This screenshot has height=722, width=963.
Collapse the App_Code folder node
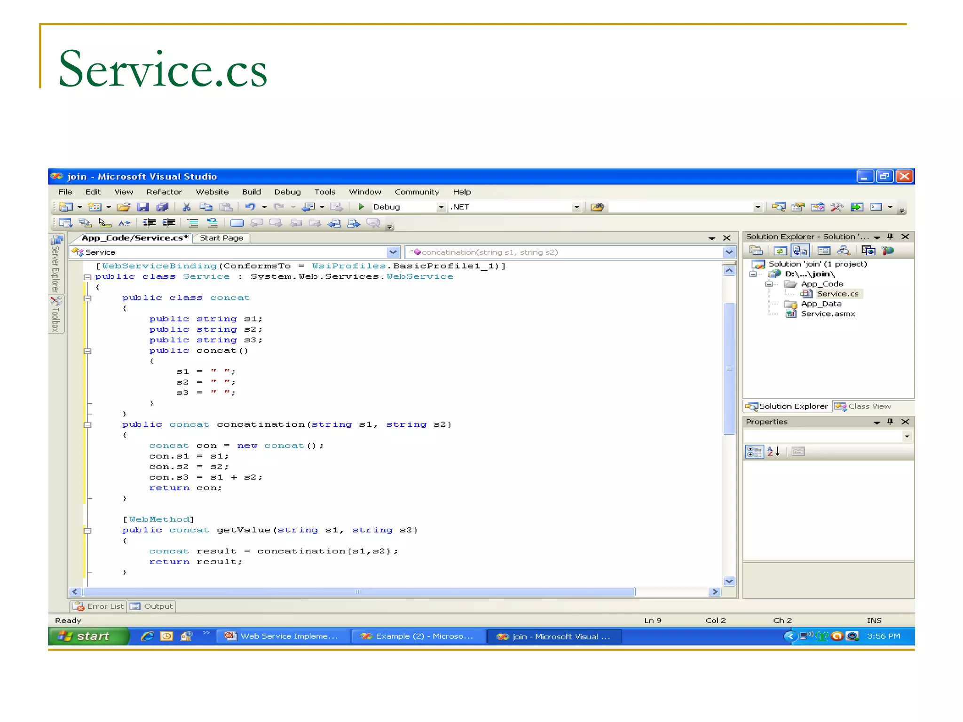pyautogui.click(x=769, y=284)
